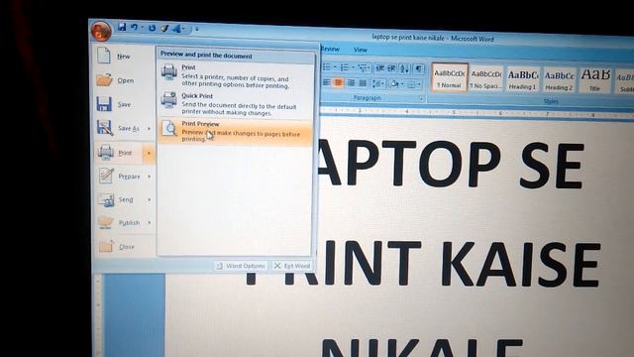The width and height of the screenshot is (634, 357).
Task: Click the Exit Word button
Action: coord(292,266)
